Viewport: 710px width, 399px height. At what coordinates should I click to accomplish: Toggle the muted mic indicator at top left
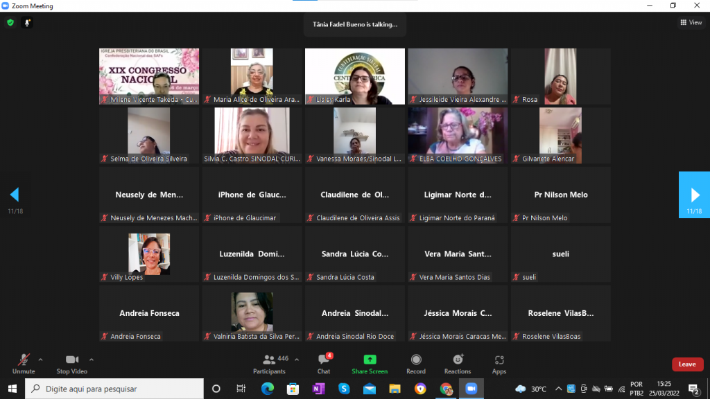click(28, 22)
